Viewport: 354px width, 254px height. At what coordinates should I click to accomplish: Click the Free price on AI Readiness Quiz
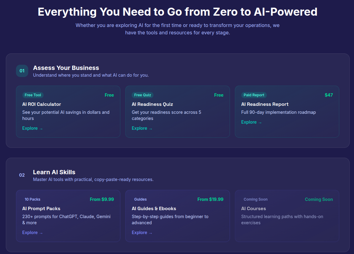[219, 95]
